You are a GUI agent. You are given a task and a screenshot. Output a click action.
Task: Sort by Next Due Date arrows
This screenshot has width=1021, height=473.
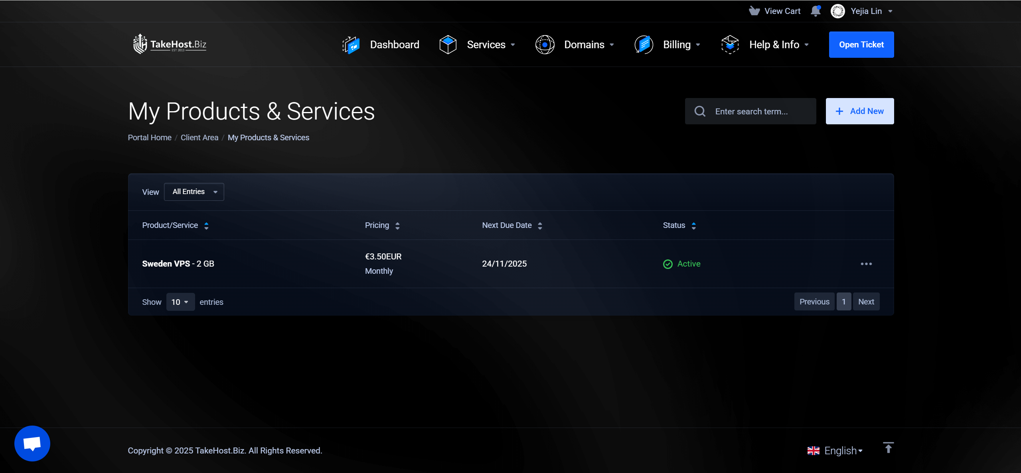pos(540,226)
